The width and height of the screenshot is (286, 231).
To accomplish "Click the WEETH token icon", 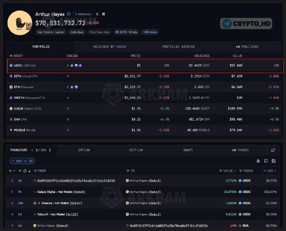I will pyautogui.click(x=11, y=98).
